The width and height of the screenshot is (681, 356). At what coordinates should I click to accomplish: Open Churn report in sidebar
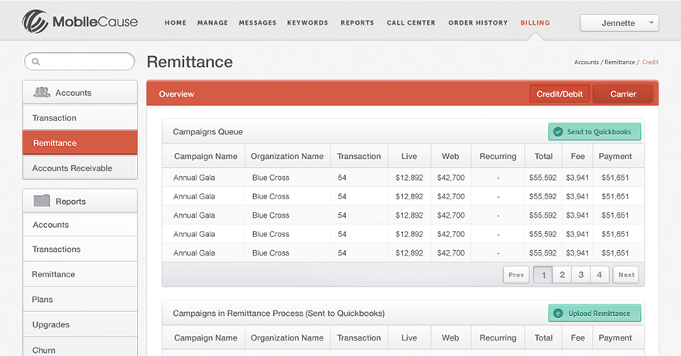pos(44,350)
